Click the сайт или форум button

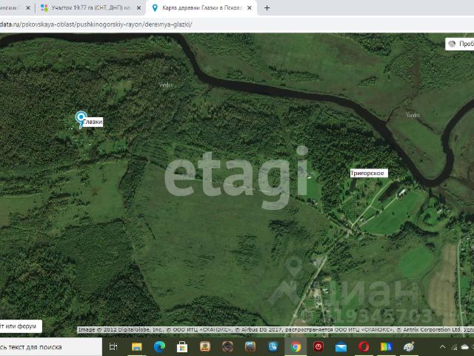[21, 326]
